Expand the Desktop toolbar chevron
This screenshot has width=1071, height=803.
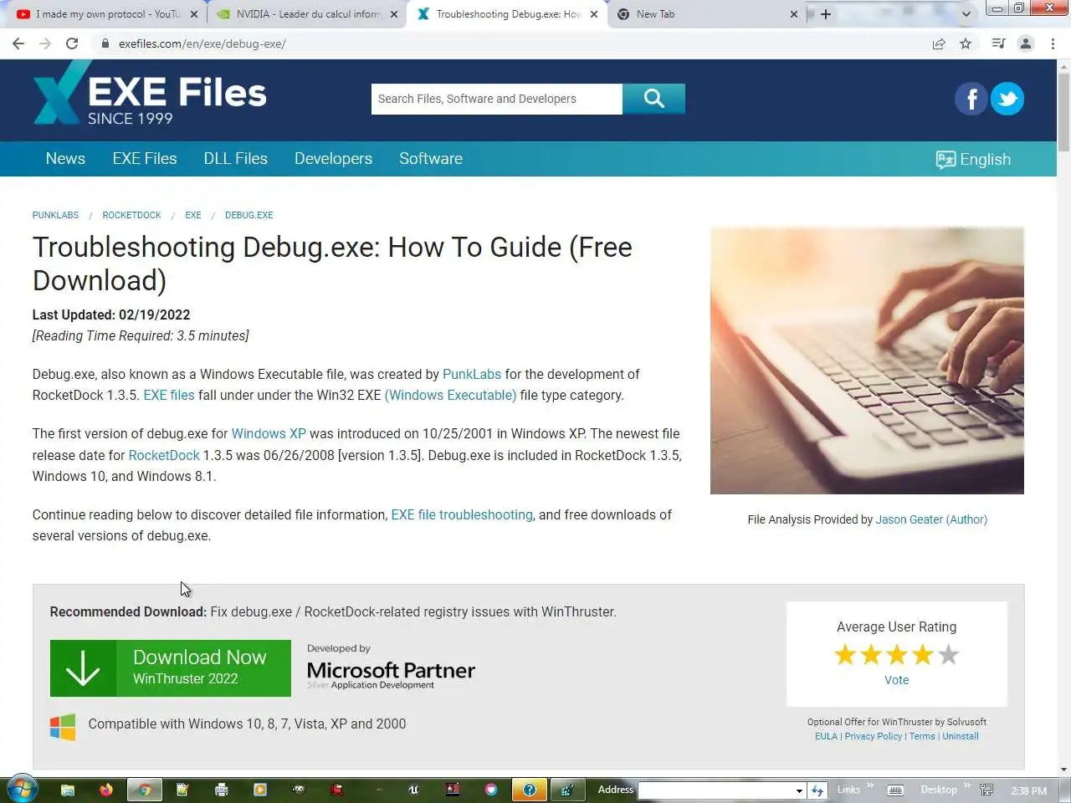coord(966,785)
